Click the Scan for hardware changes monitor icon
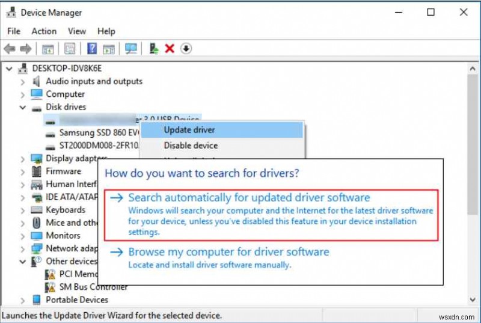The height and width of the screenshot is (323, 481). coord(131,49)
